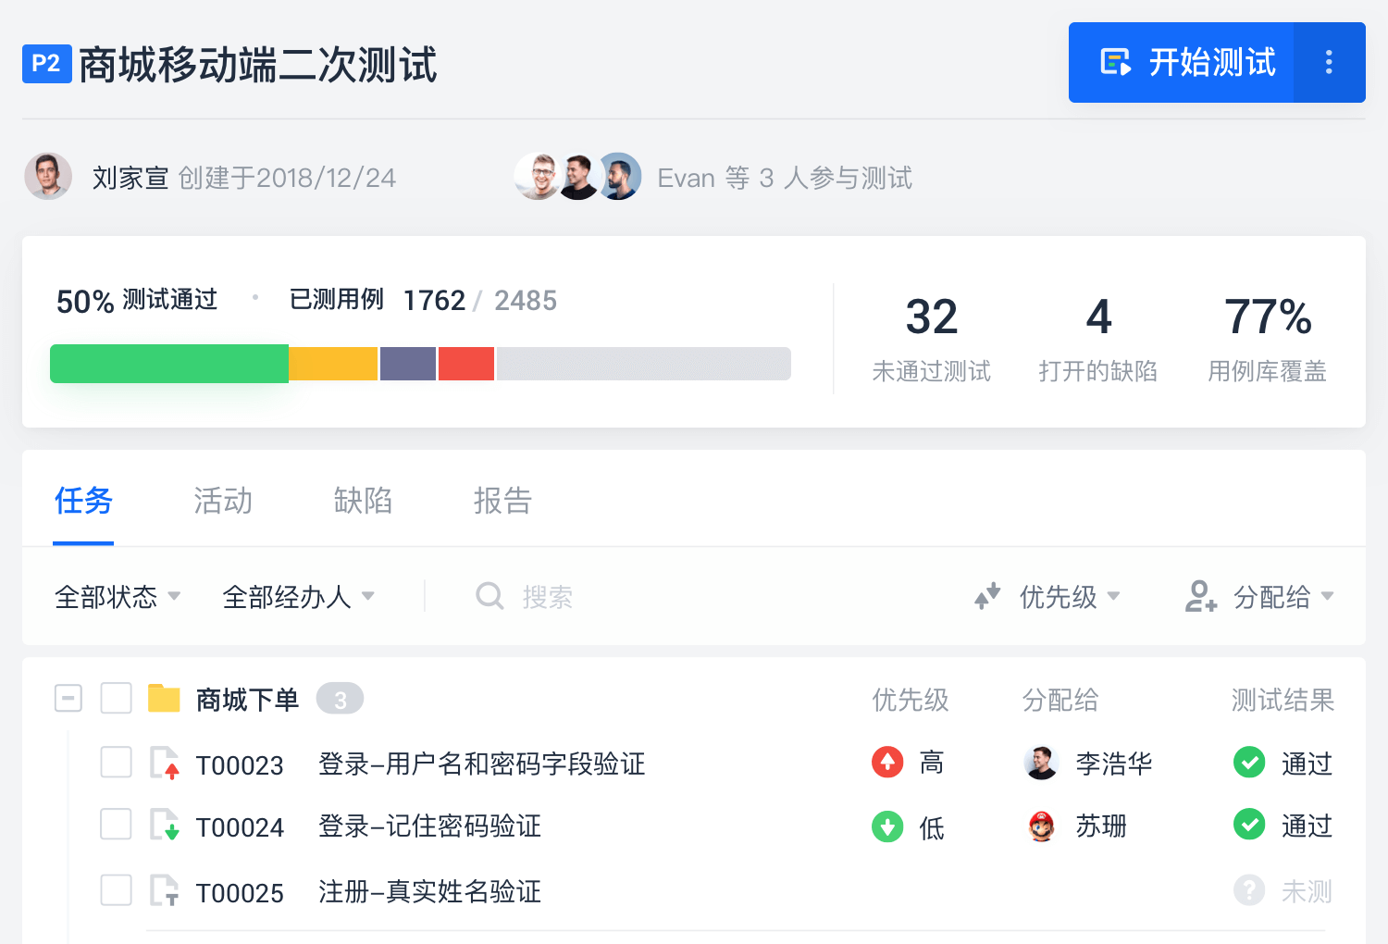Click the 50% 测试通过 label
The width and height of the screenshot is (1388, 944).
tap(137, 301)
